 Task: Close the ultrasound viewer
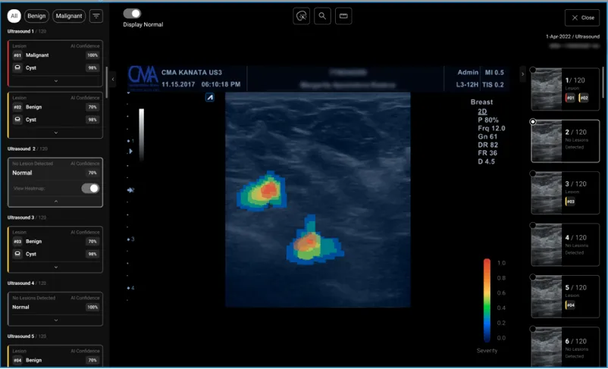pos(581,17)
